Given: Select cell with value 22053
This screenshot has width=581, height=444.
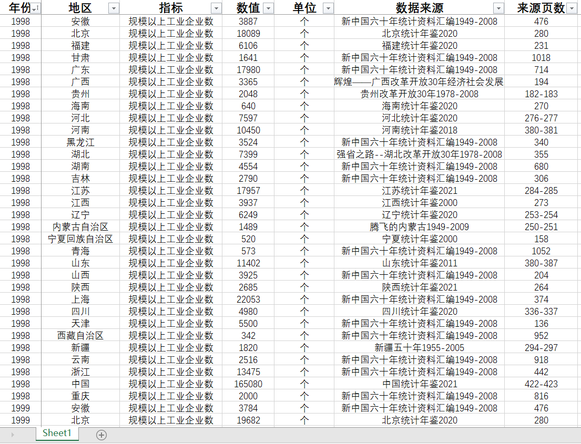Looking at the screenshot, I should point(248,299).
